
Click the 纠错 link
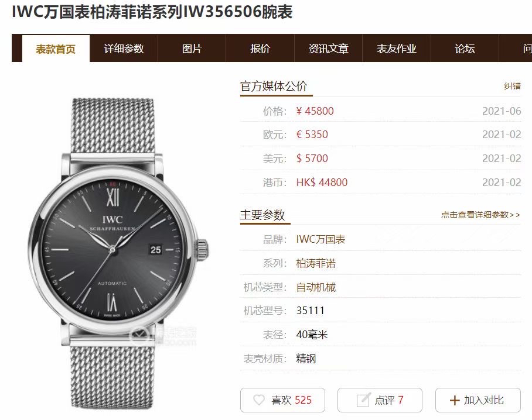click(x=512, y=86)
